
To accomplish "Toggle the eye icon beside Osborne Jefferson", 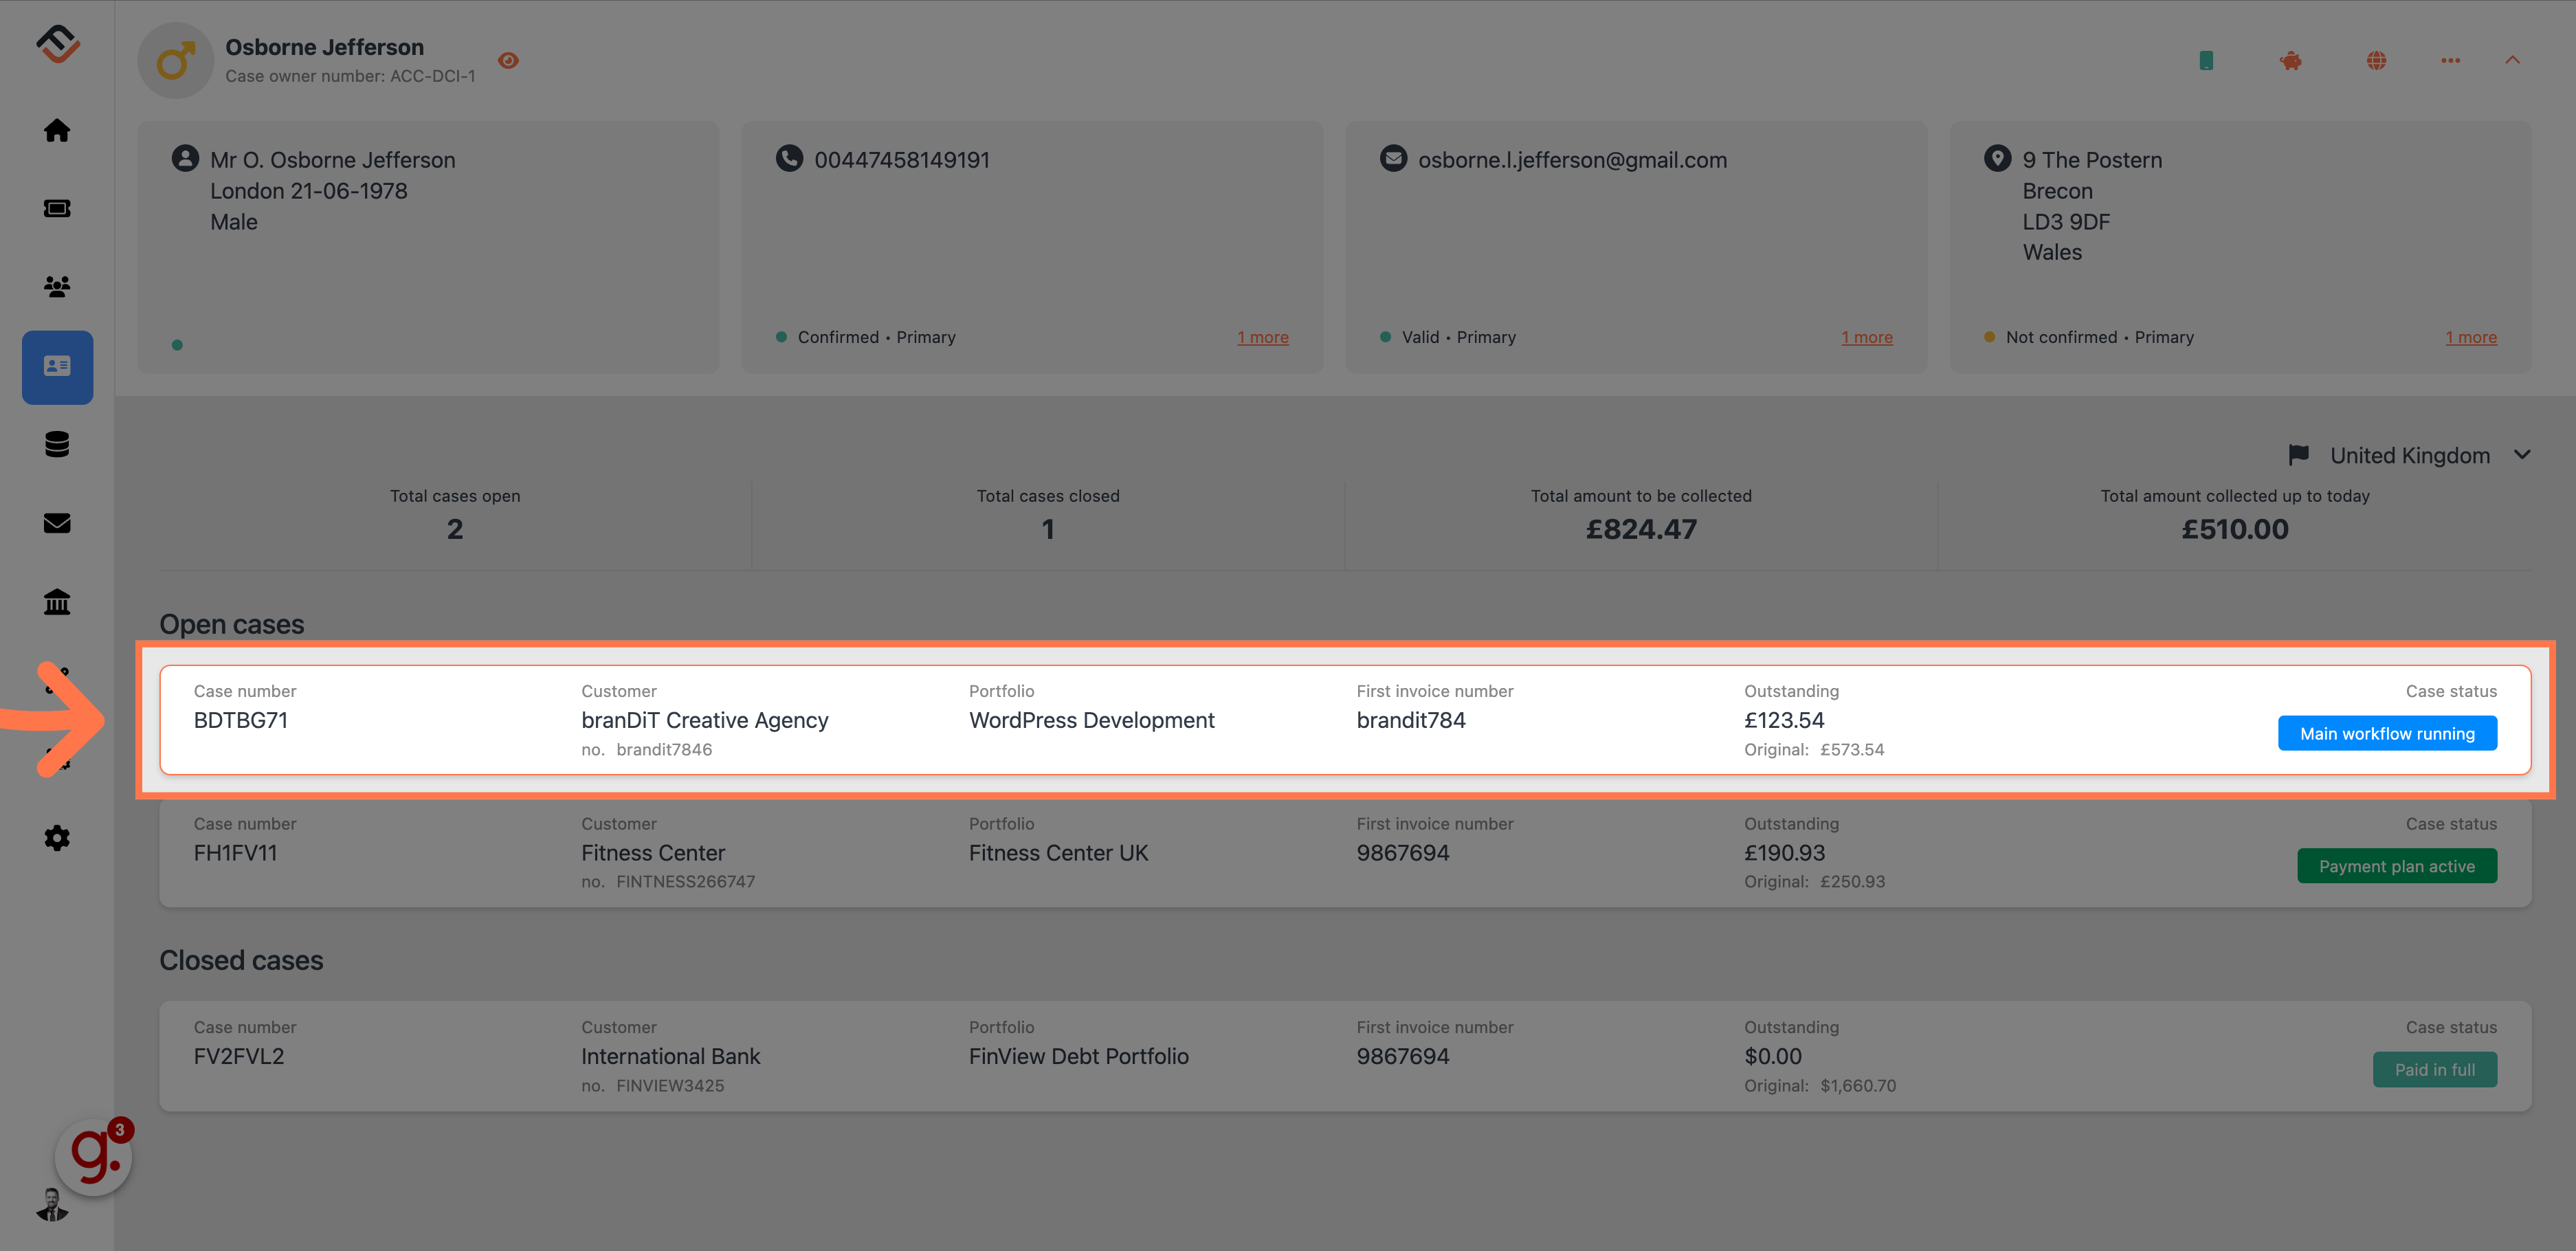I will [x=508, y=61].
